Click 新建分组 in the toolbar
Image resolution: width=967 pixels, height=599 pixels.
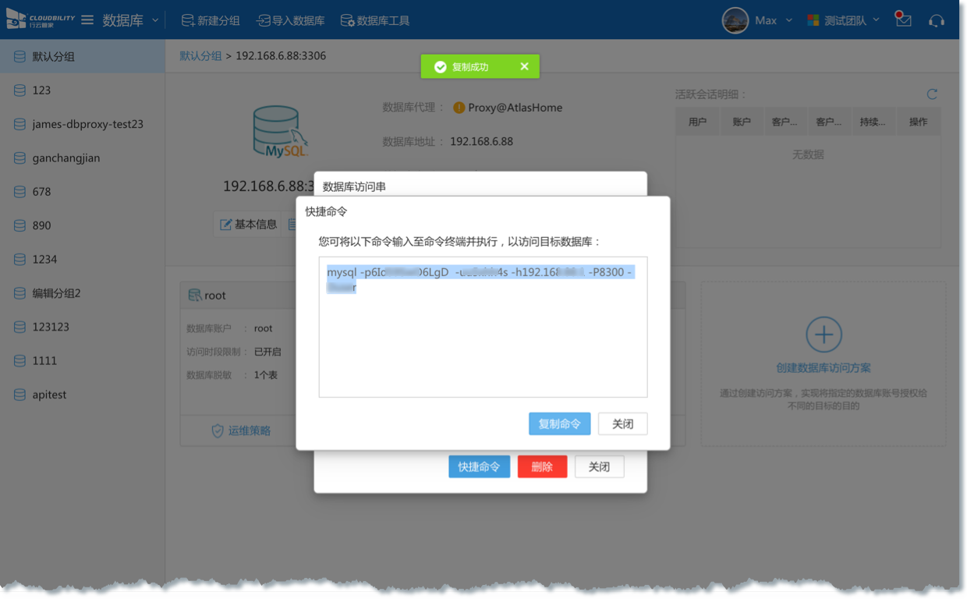[211, 20]
